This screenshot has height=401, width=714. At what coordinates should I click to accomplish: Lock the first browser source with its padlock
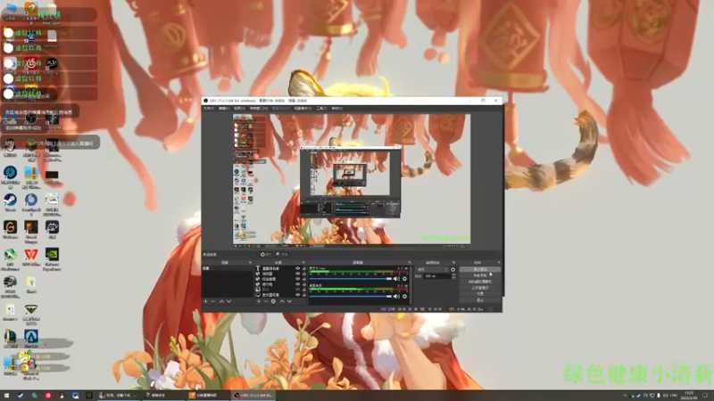click(304, 274)
